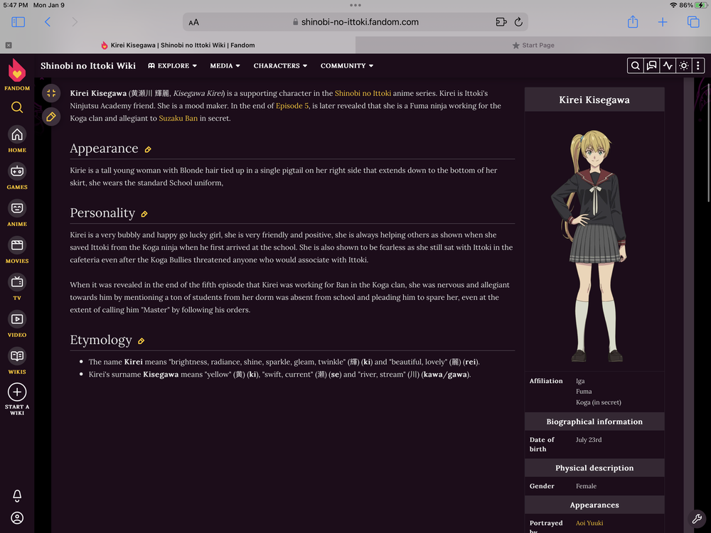Search the wiki with magnifier button
The width and height of the screenshot is (711, 533).
pyautogui.click(x=635, y=65)
